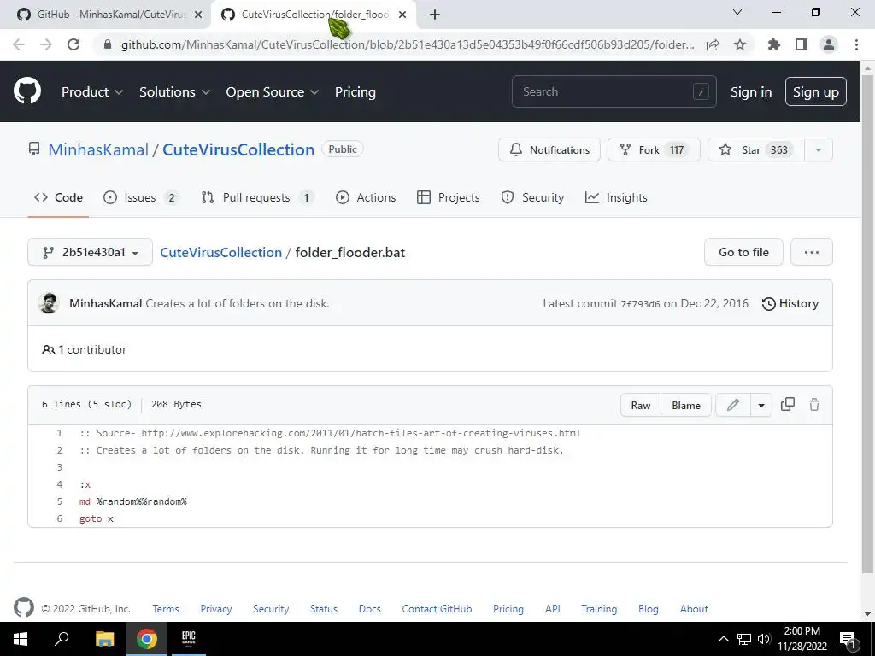
Task: Open Epic Games from taskbar
Action: click(189, 639)
